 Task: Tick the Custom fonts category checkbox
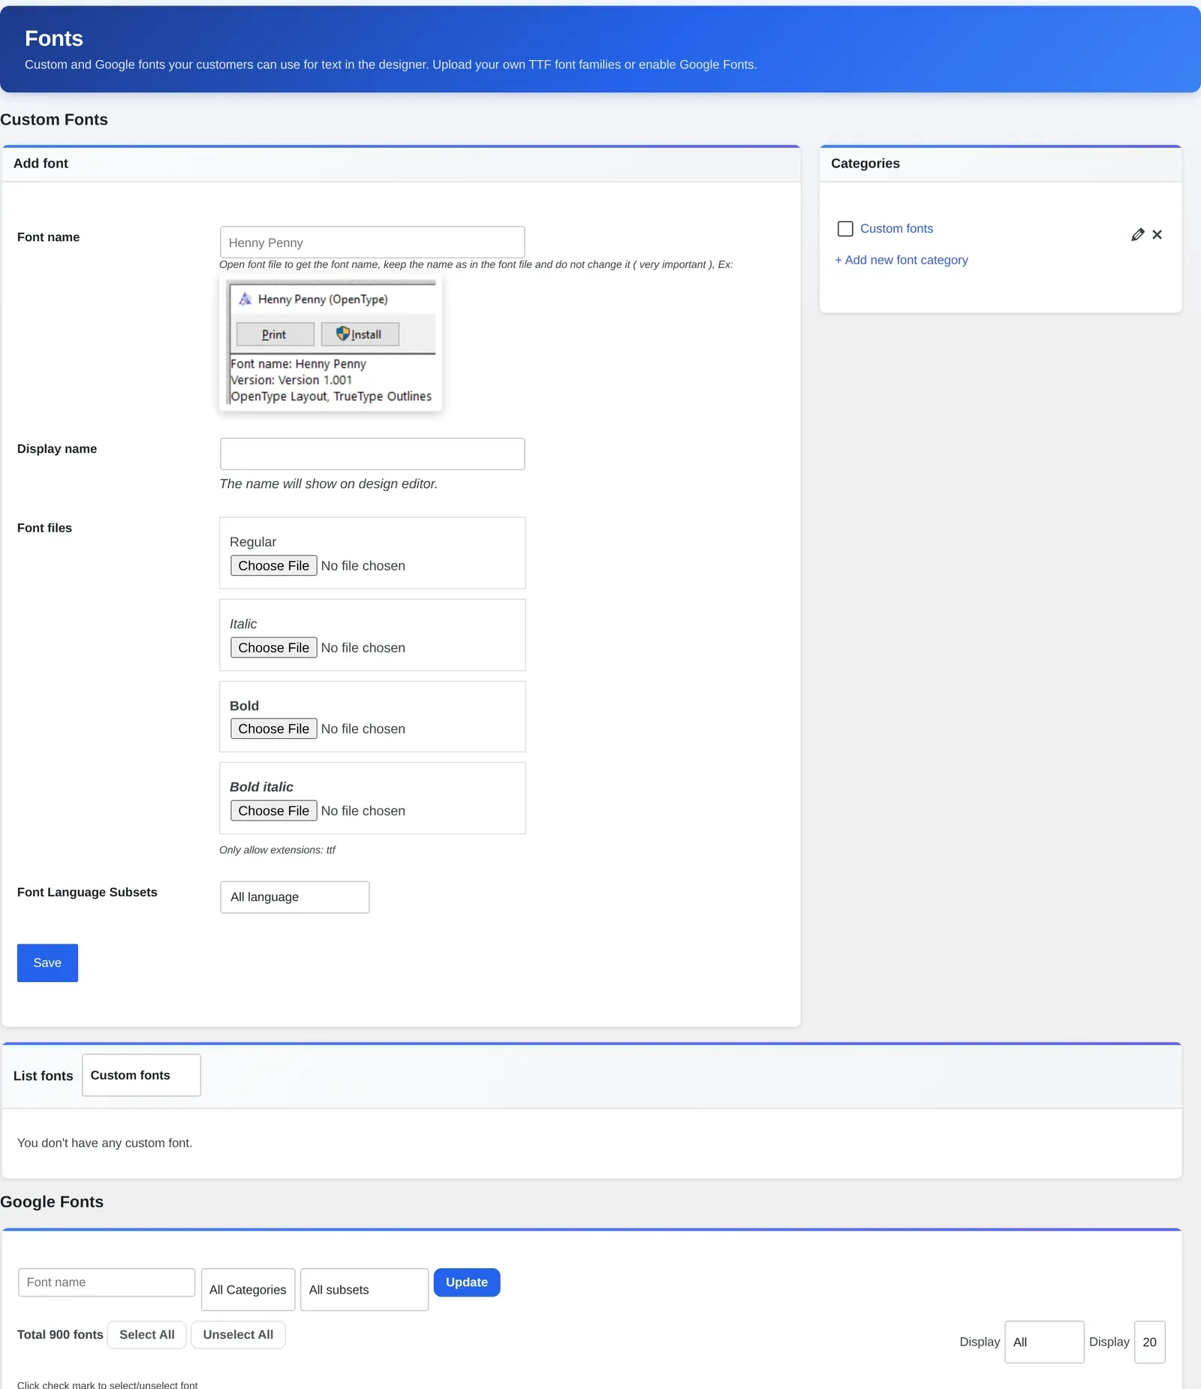pos(845,229)
